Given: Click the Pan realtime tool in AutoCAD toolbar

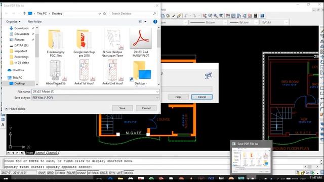Looking at the screenshot, I should 205,16.
